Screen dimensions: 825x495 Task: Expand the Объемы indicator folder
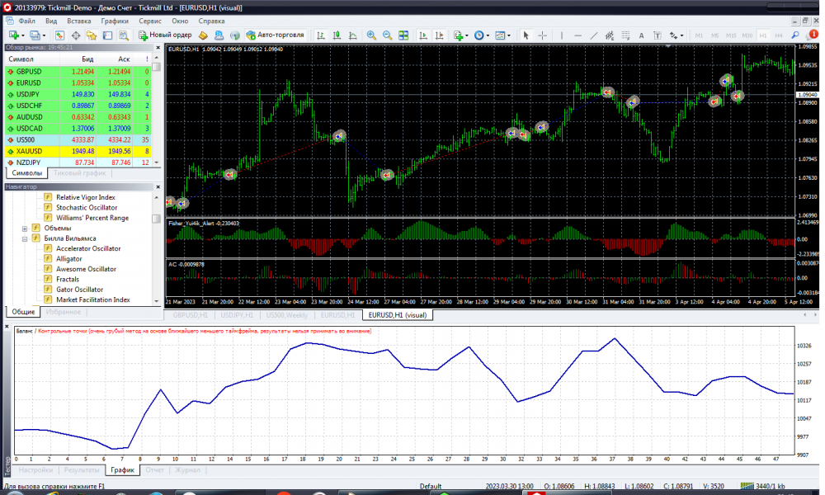point(25,229)
